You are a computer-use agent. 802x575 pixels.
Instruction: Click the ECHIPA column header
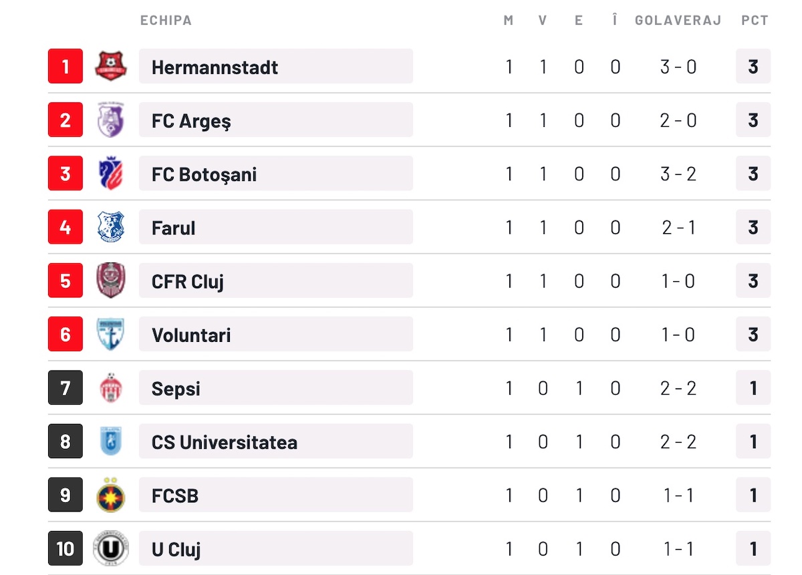(166, 20)
